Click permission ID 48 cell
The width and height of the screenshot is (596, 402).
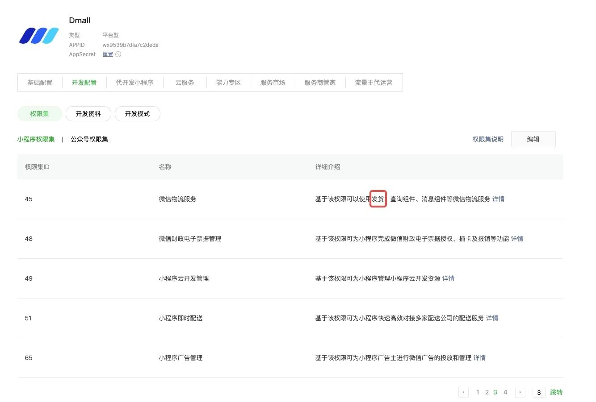29,239
